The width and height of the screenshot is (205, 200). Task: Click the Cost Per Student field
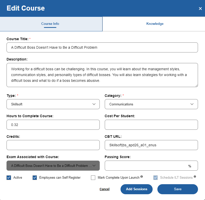pos(151,125)
